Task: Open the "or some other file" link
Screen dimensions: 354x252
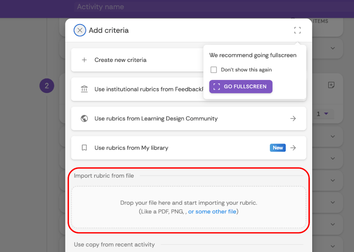Action: (x=212, y=211)
